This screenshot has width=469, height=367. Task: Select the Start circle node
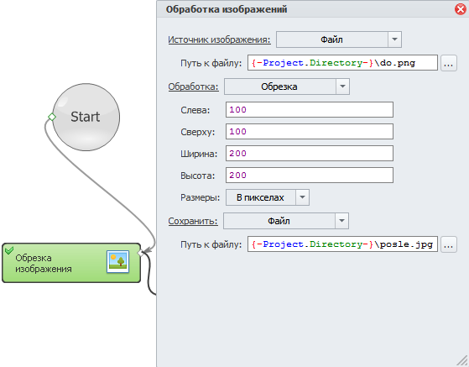(86, 117)
